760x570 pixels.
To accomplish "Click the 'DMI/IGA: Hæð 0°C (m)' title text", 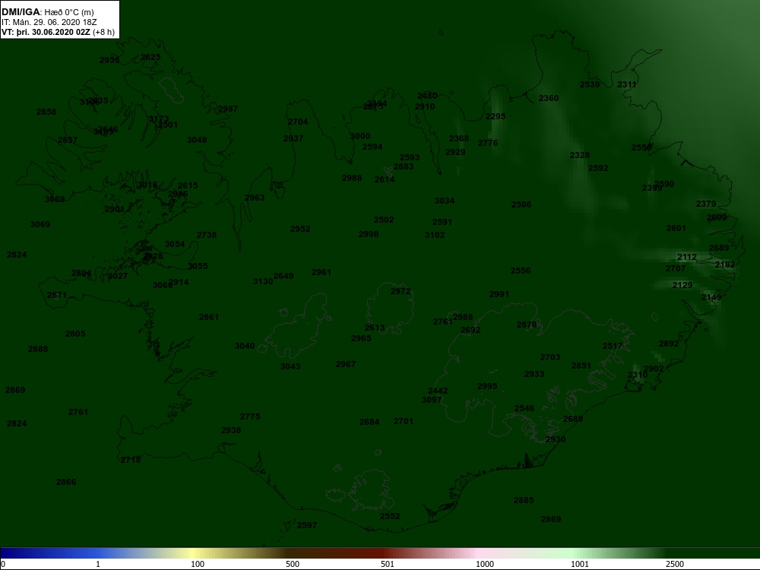I will point(47,12).
